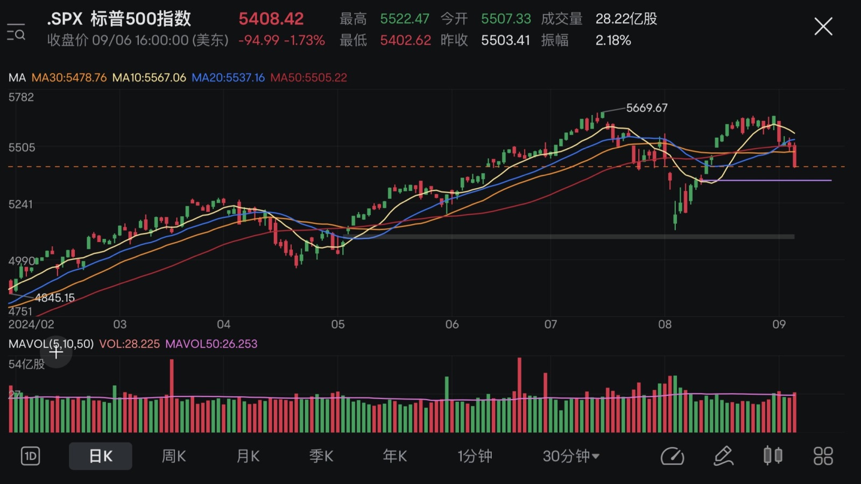Viewport: 861px width, 484px height.
Task: Open MAVOL(5,10,50) volume indicator settings
Action: [x=51, y=344]
